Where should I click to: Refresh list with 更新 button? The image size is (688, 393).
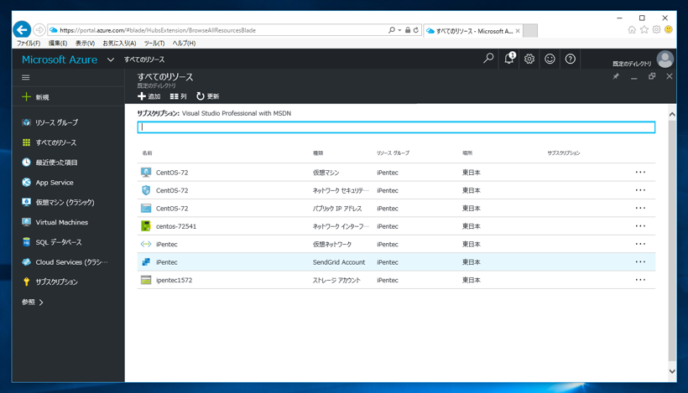207,96
